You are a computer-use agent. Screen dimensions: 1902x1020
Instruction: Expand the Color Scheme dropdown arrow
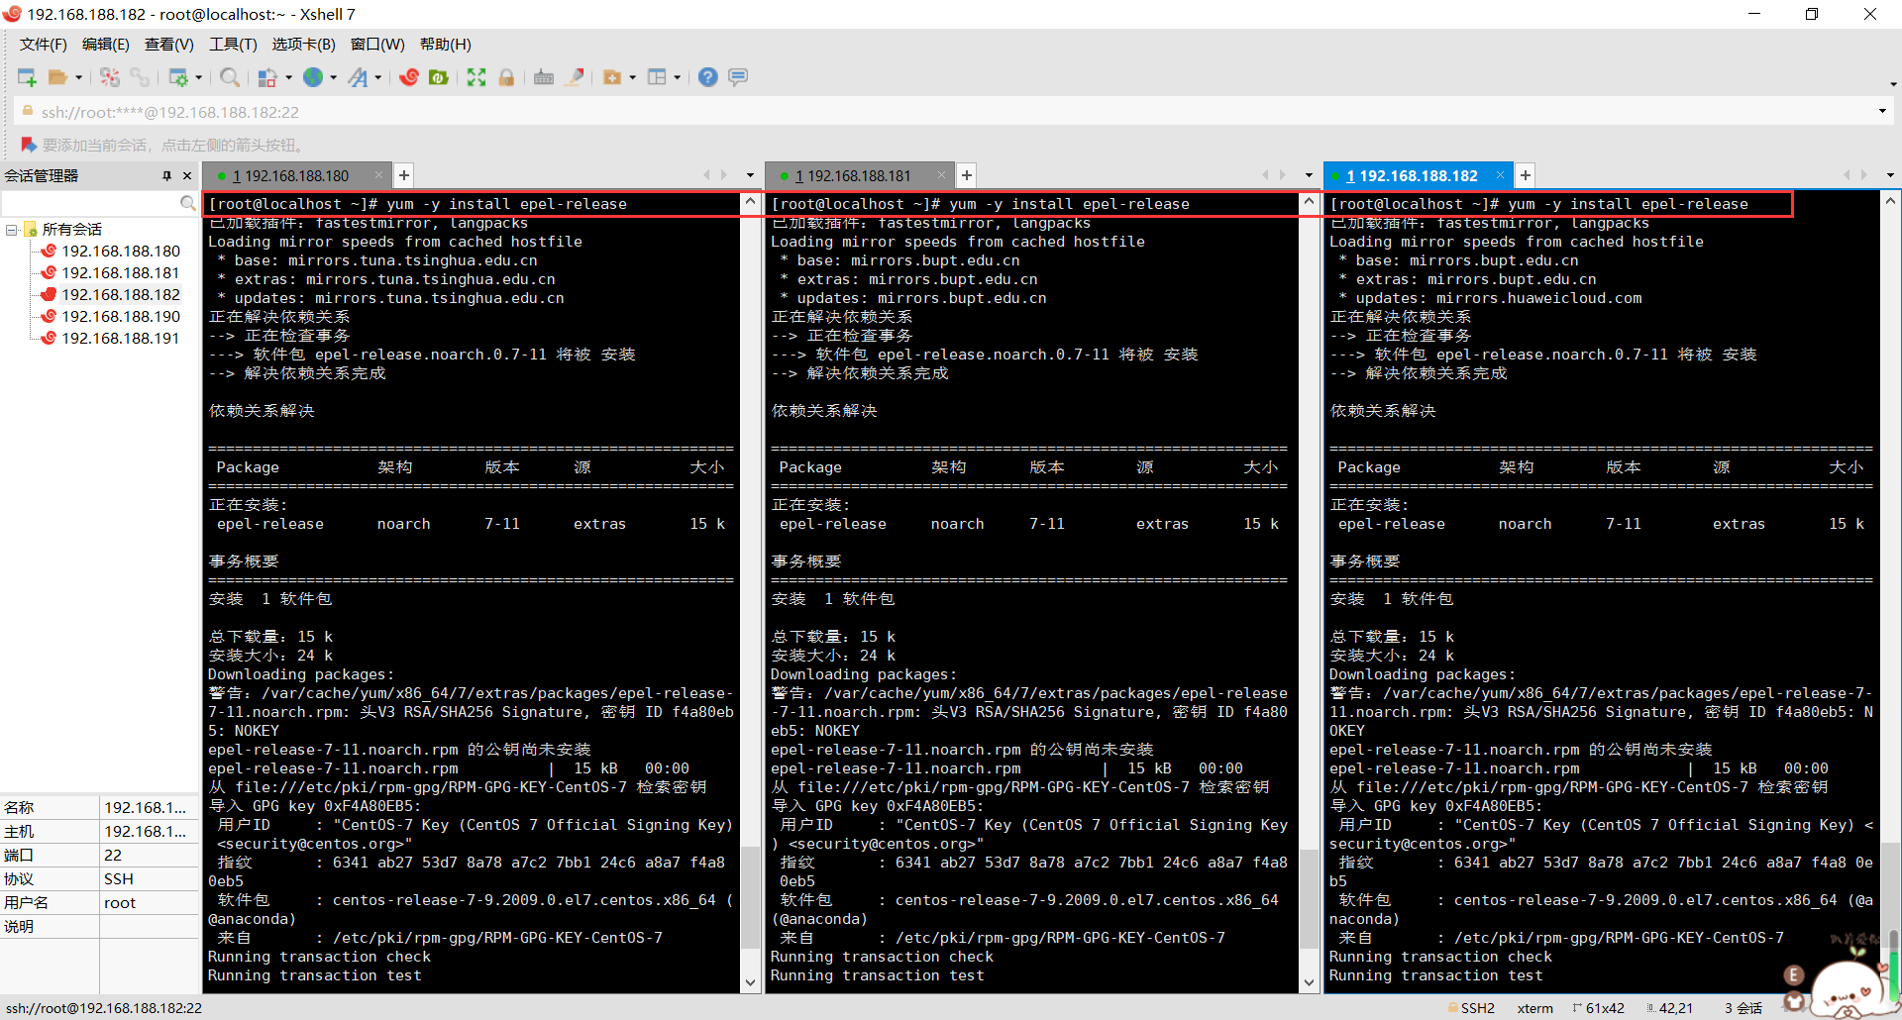point(288,77)
